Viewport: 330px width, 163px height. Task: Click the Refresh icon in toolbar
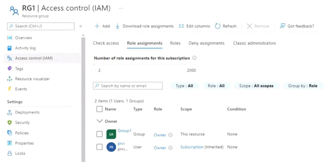coord(218,26)
